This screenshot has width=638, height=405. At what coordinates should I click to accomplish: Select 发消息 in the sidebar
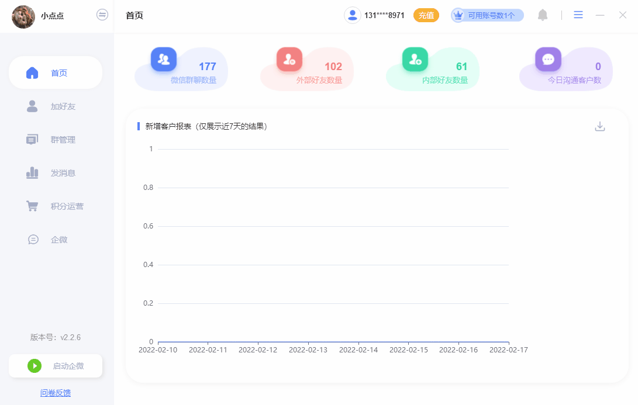click(x=56, y=173)
